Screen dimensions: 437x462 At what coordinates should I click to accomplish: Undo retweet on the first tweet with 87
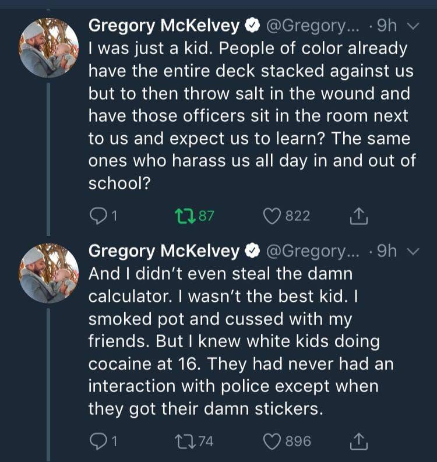pyautogui.click(x=184, y=216)
